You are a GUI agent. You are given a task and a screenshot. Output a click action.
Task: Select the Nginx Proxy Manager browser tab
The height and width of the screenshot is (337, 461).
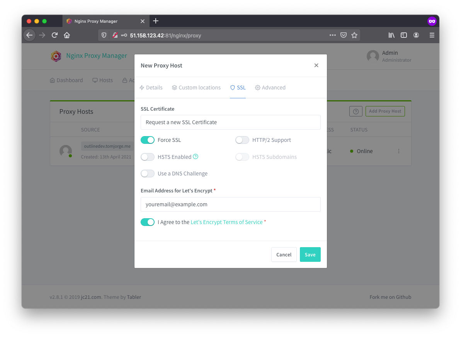tap(105, 21)
